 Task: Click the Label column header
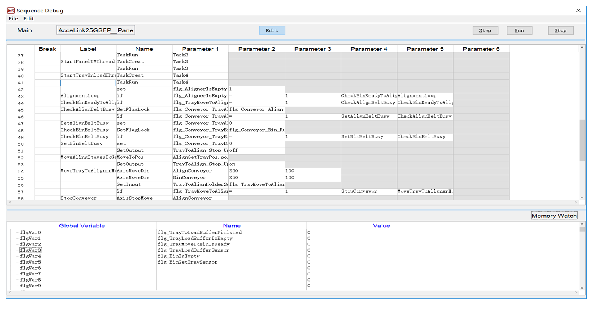click(88, 49)
